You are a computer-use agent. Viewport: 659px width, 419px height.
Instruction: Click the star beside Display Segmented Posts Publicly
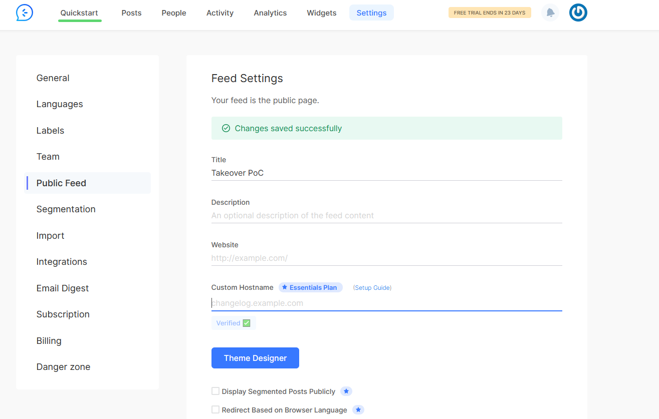[x=346, y=391]
